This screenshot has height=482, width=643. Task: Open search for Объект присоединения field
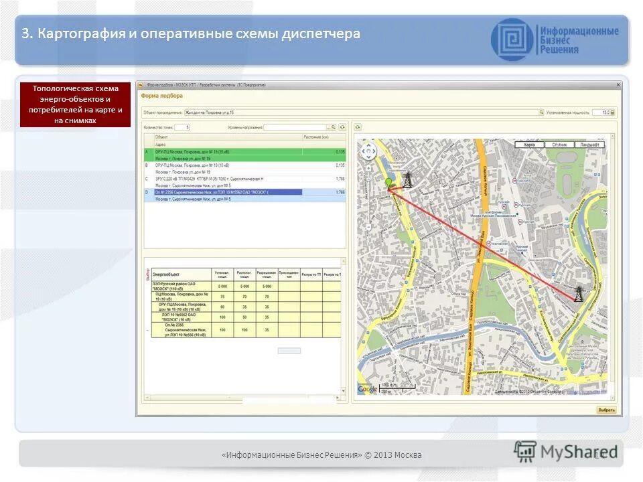541,112
